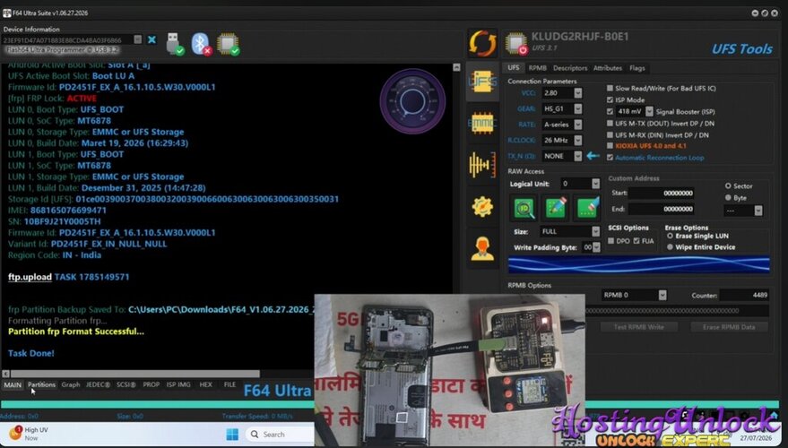The height and width of the screenshot is (448, 788).
Task: Open the High UV weather widget
Action: coord(30,434)
